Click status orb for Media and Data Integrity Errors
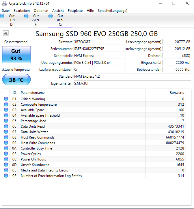Viewport: 194px width, 209px height. tap(6, 170)
